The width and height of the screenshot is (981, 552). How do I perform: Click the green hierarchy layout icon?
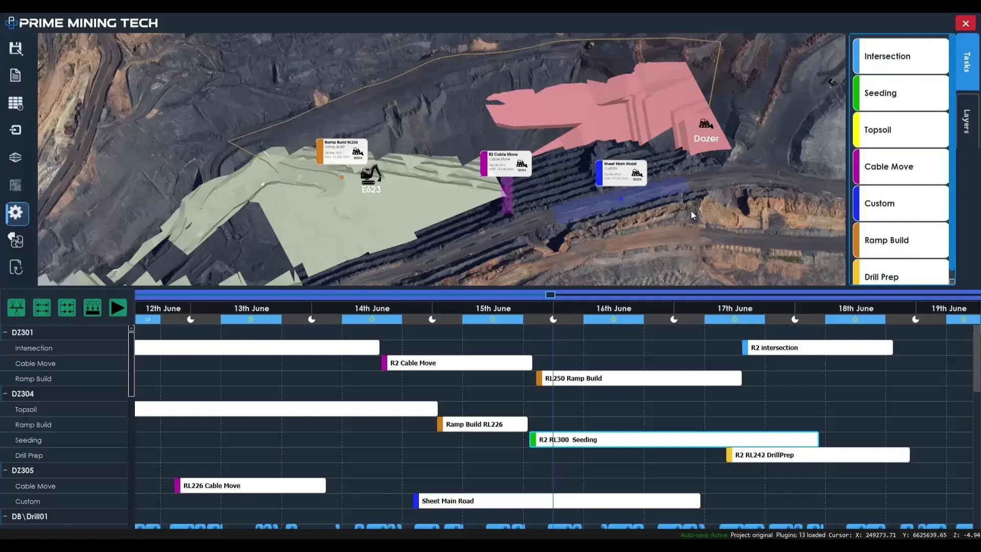16,308
